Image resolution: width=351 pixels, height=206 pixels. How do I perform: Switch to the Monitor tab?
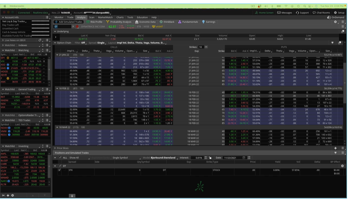click(x=59, y=18)
